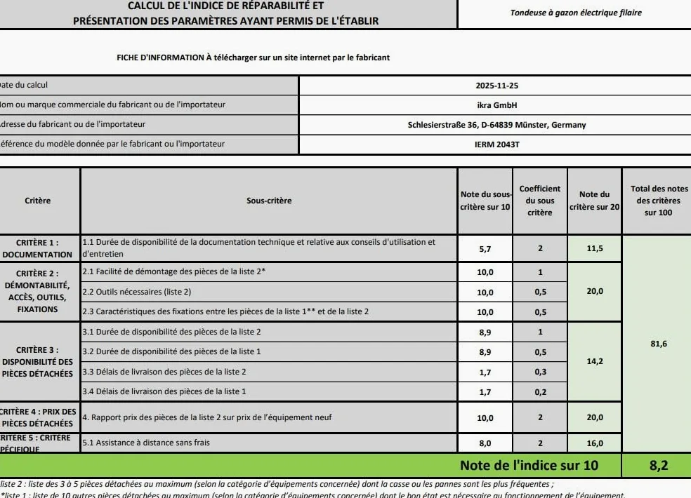Click the Total des notes des critères header
Viewport: 691px width, 498px height.
coord(658,201)
